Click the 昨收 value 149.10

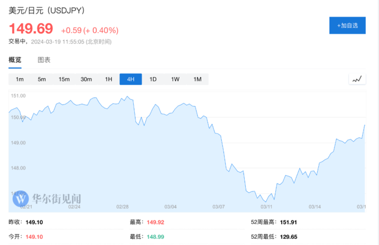coord(35,222)
